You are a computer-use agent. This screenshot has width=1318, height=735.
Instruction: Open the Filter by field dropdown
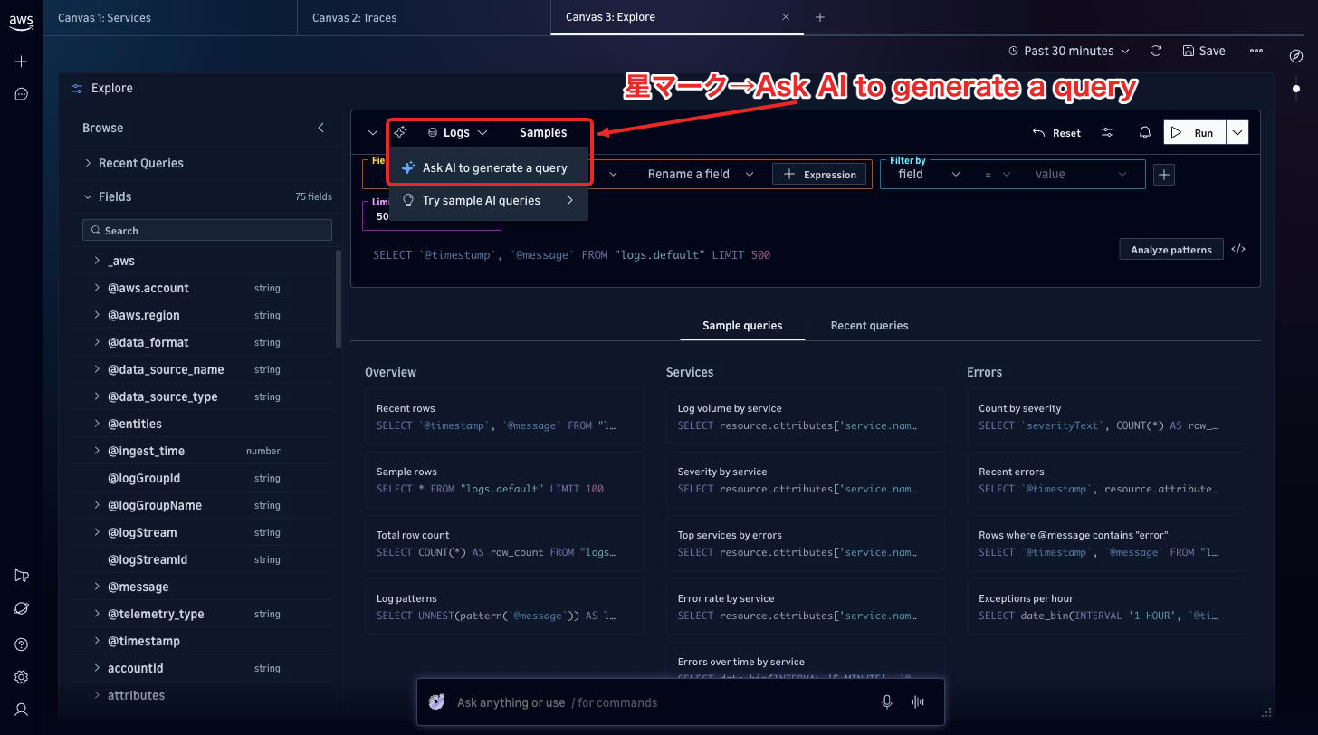(x=929, y=175)
